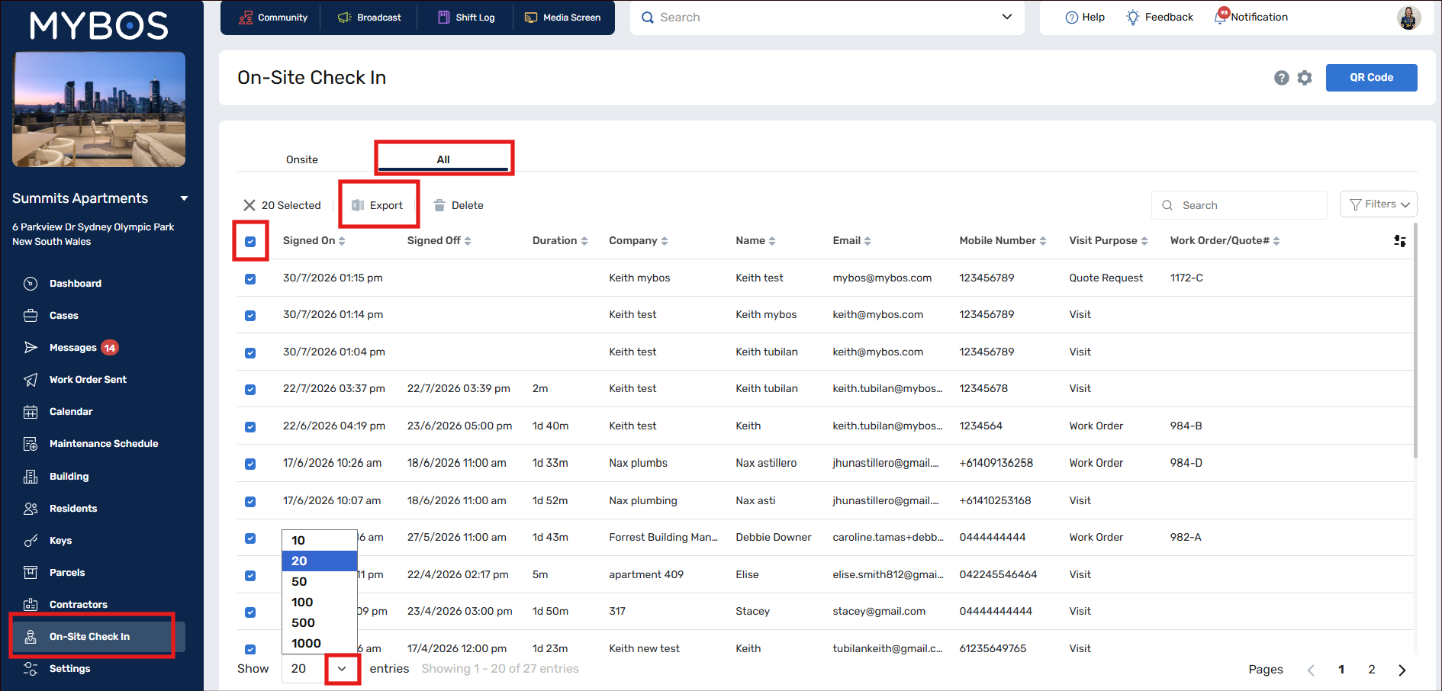Toggle the select-all header checkbox

point(250,242)
